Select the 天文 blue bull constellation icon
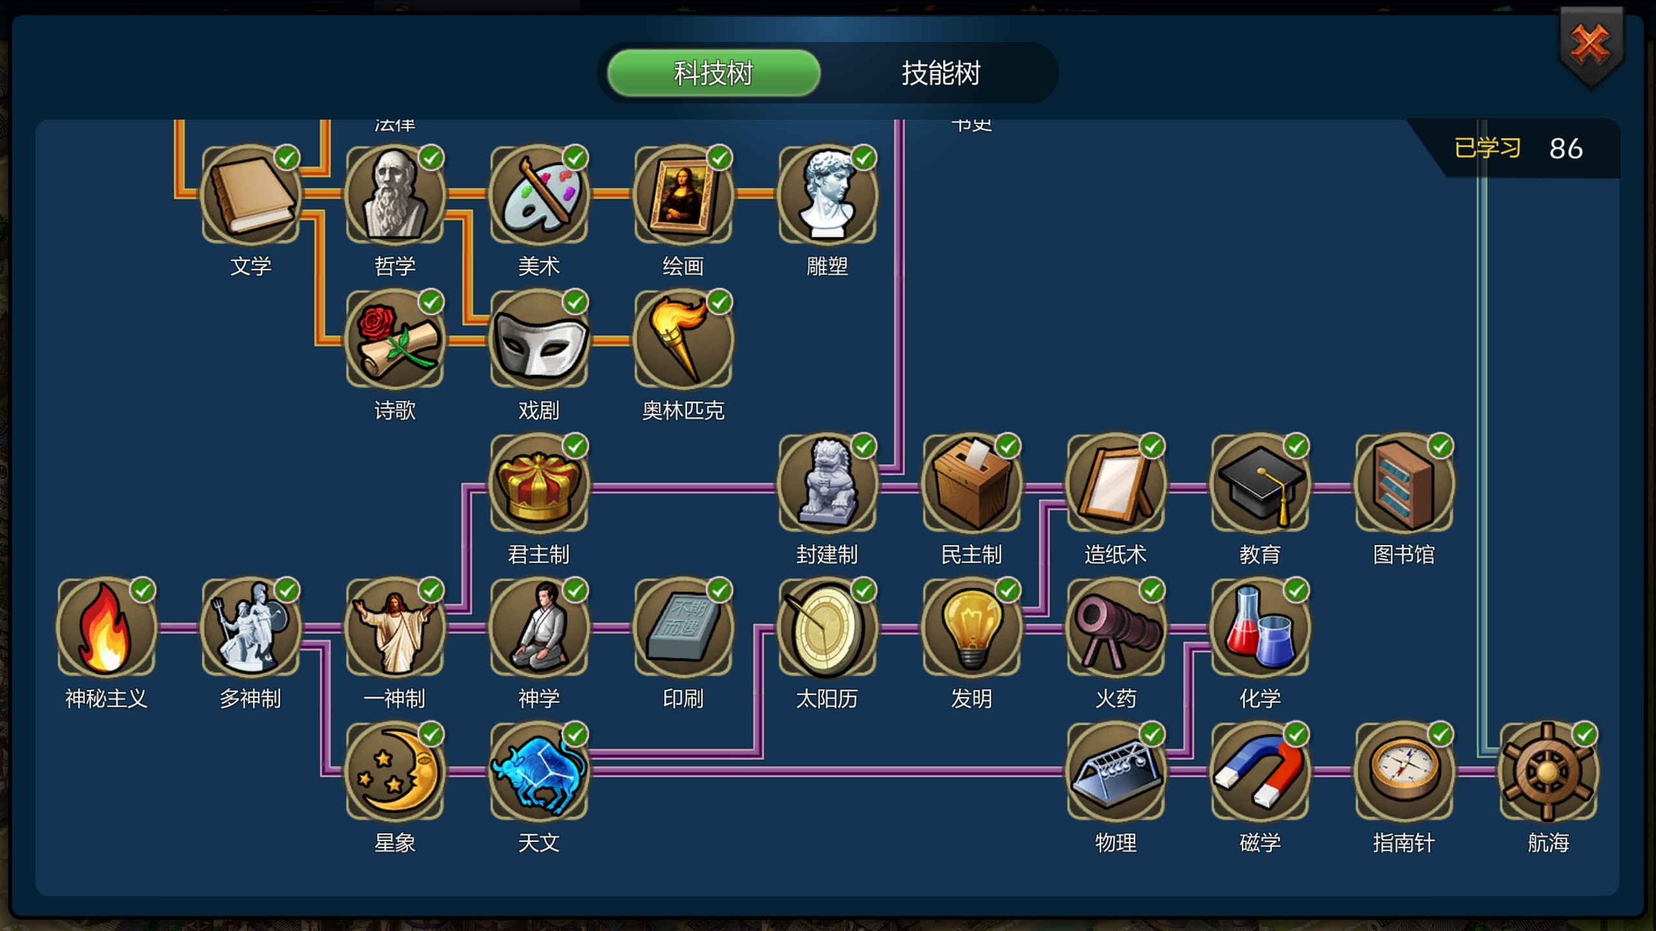Screen dimensions: 1656x931 [x=539, y=771]
